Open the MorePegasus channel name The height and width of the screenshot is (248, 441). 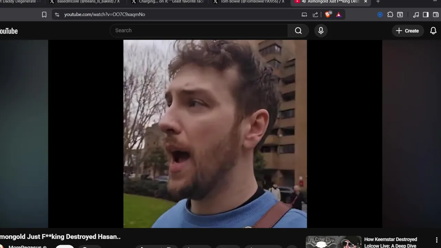pyautogui.click(x=25, y=247)
